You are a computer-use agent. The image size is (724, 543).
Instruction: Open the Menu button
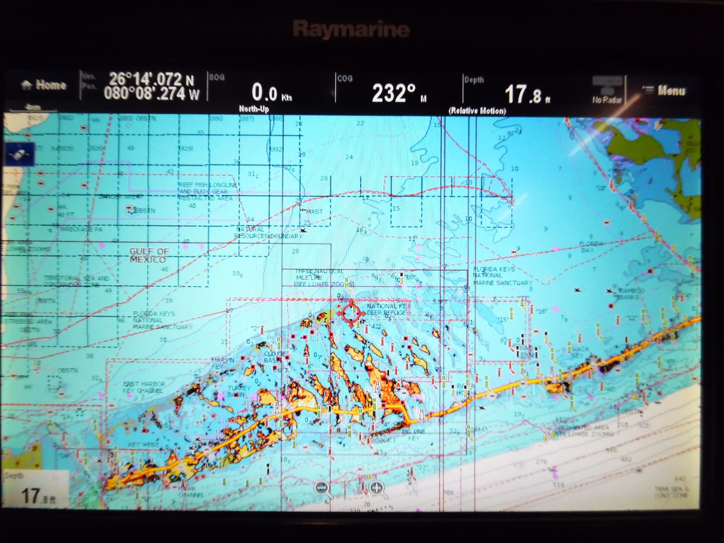pyautogui.click(x=664, y=90)
